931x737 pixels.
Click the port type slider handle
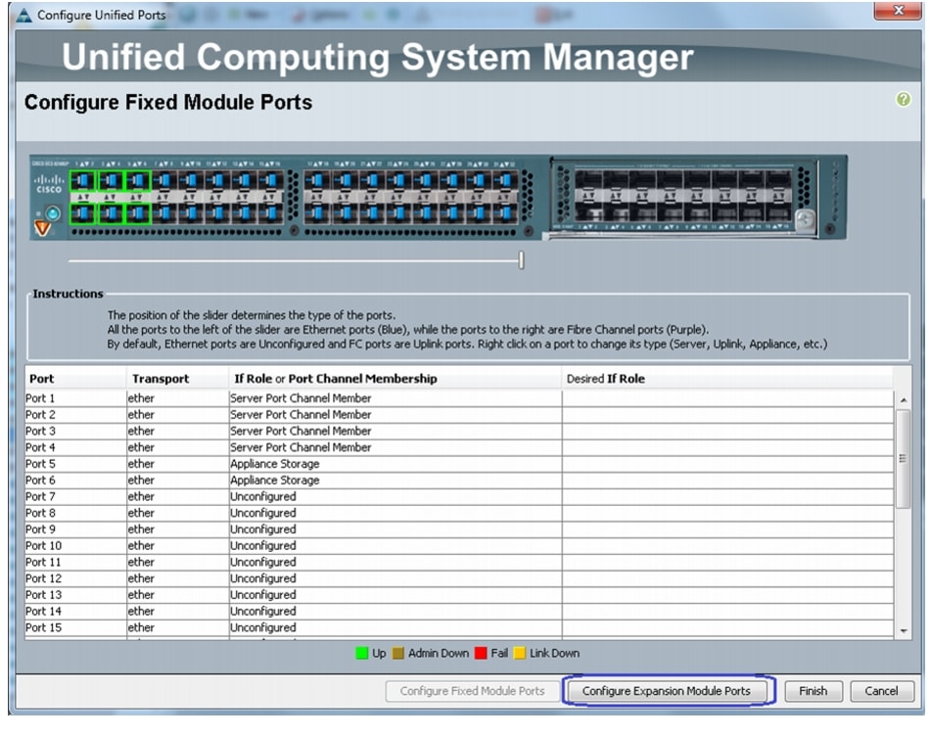[522, 260]
